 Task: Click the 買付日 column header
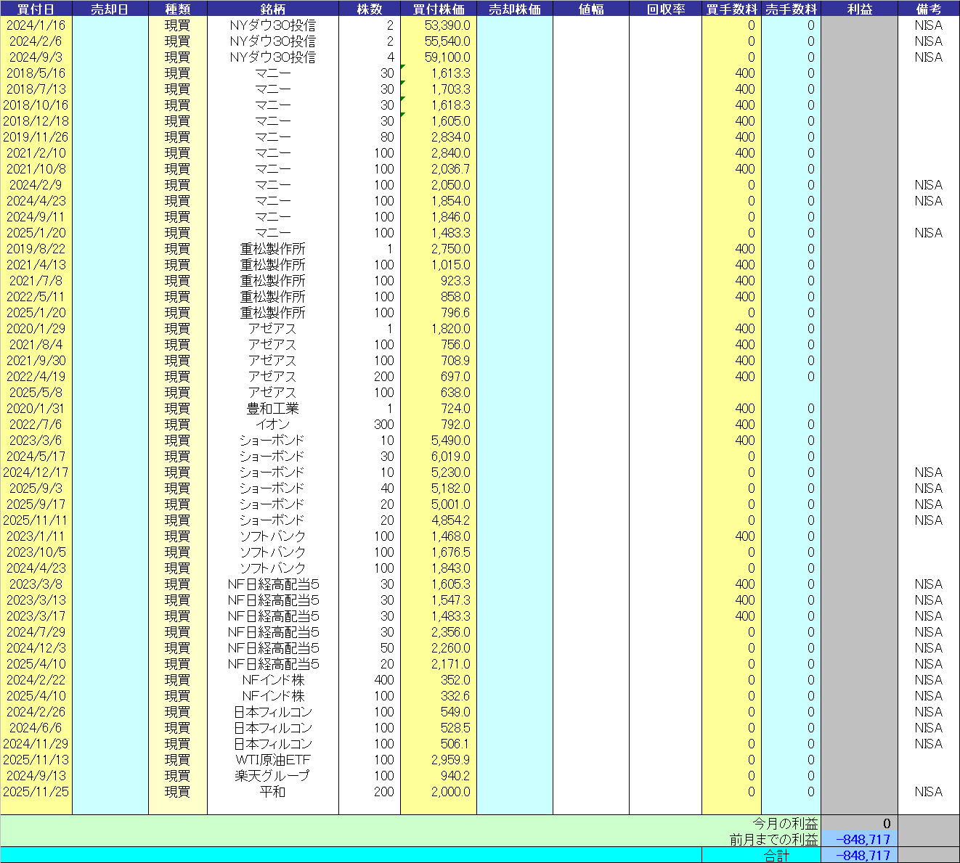(x=36, y=9)
